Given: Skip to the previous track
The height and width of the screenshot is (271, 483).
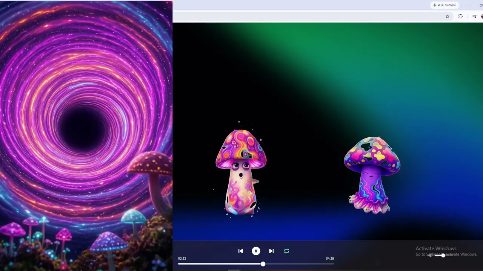Looking at the screenshot, I should (x=240, y=251).
